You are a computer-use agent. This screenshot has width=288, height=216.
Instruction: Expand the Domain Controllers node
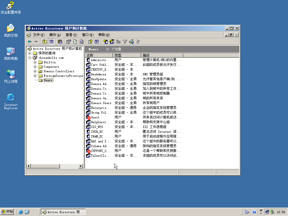35,71
